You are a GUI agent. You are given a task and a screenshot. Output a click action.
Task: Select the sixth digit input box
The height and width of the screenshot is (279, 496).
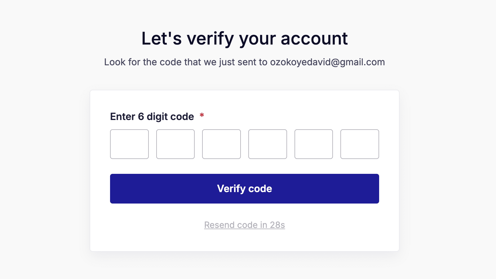click(x=360, y=144)
